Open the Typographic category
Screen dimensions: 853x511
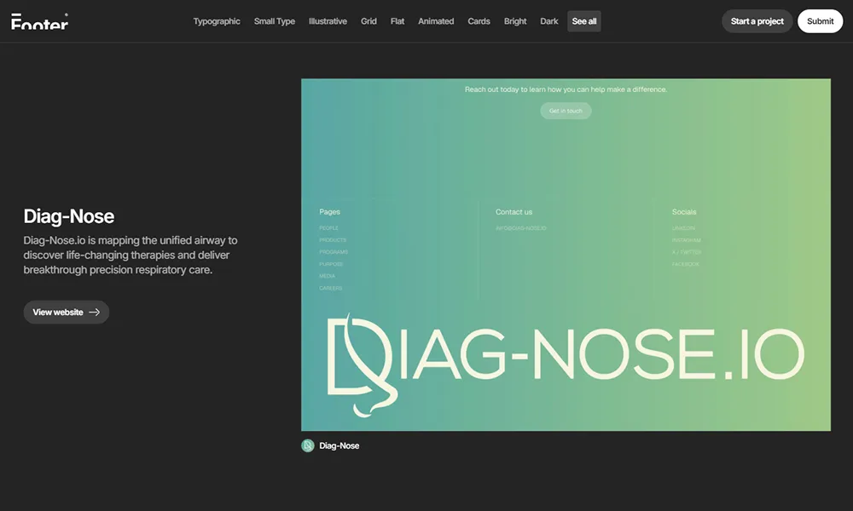[x=217, y=21]
